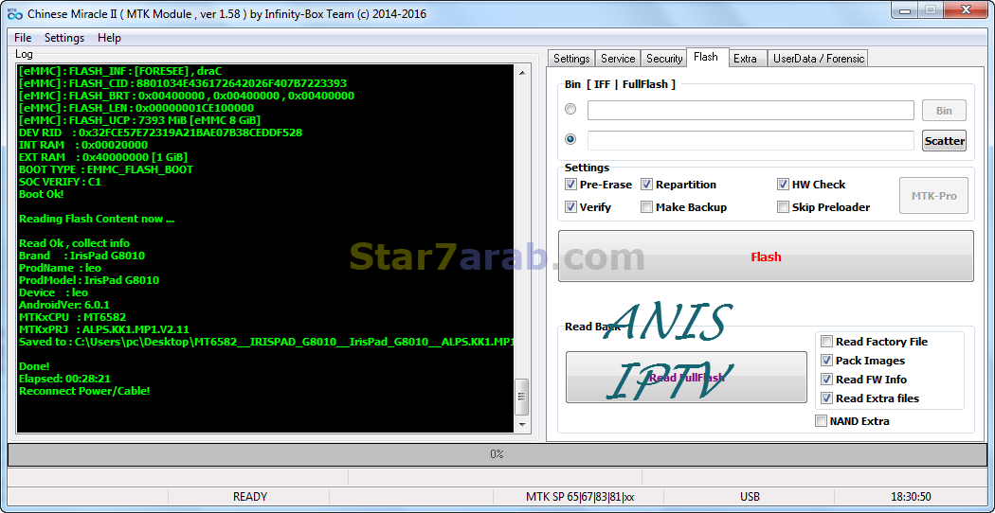This screenshot has height=513, width=995.
Task: Click the 'MTKxPRJ : ALPS.KK1.MP1.V2.11' log line
Action: point(104,329)
